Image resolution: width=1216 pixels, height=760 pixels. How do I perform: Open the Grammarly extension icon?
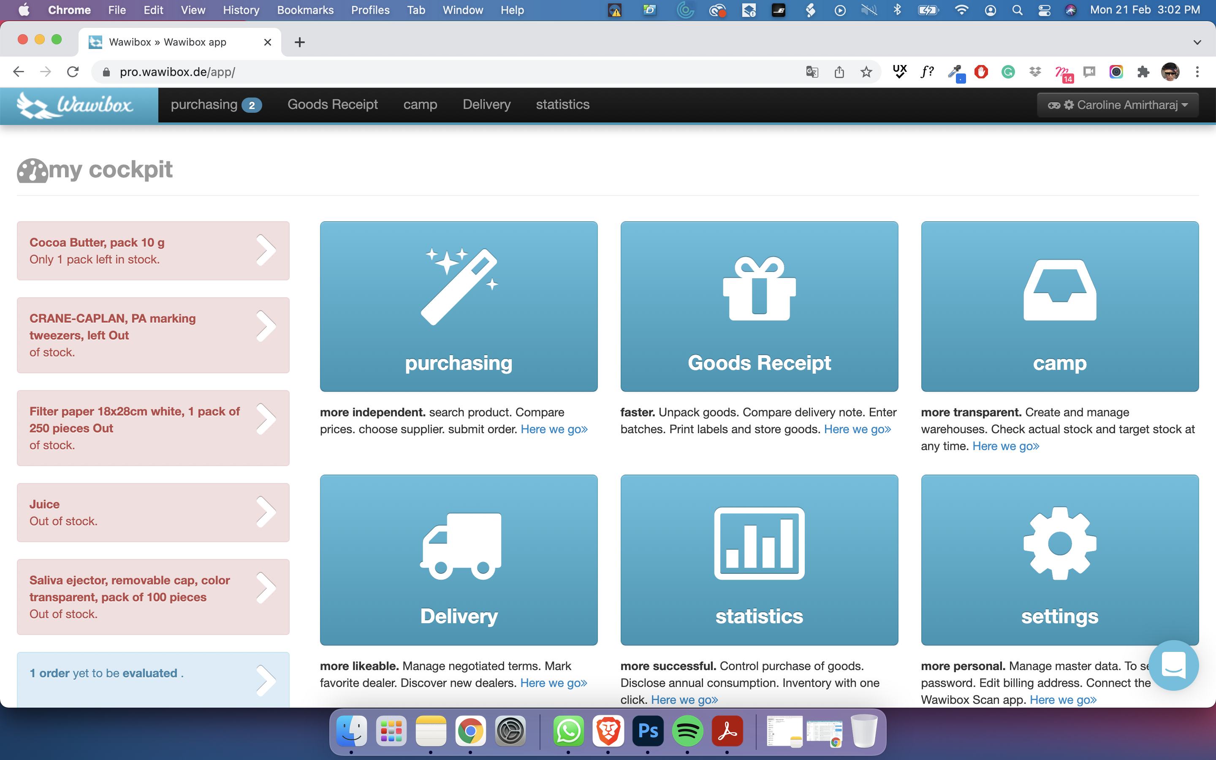1008,72
